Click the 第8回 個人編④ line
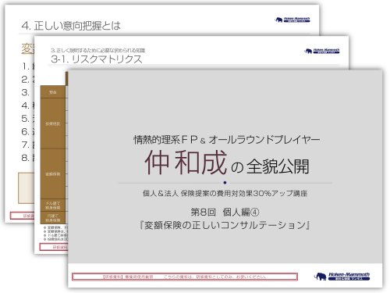The image size is (390, 293). pyautogui.click(x=225, y=213)
